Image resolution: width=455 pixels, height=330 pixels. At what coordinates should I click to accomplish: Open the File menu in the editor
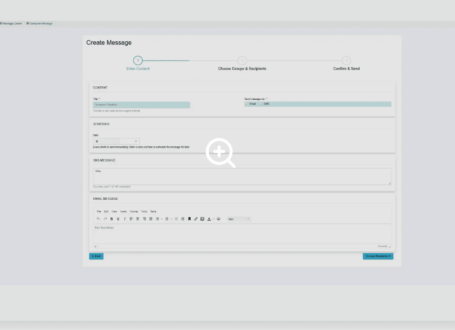tap(99, 211)
